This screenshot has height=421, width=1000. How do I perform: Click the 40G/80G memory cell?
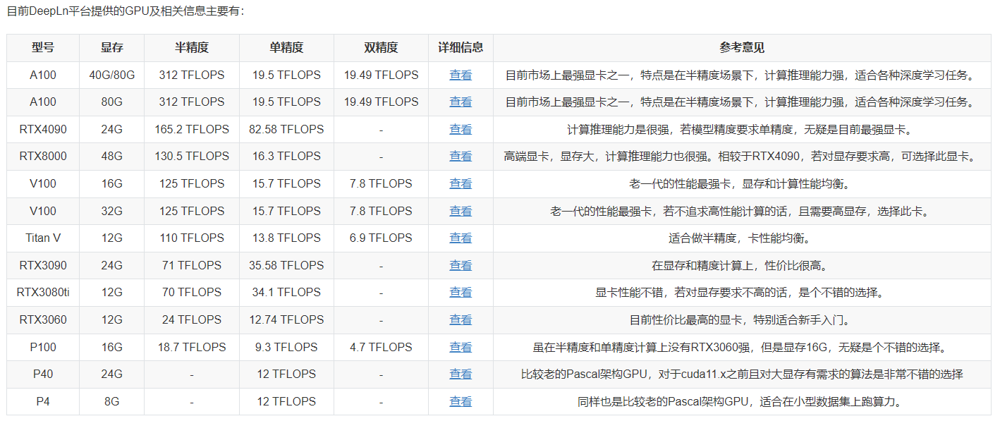pos(111,75)
